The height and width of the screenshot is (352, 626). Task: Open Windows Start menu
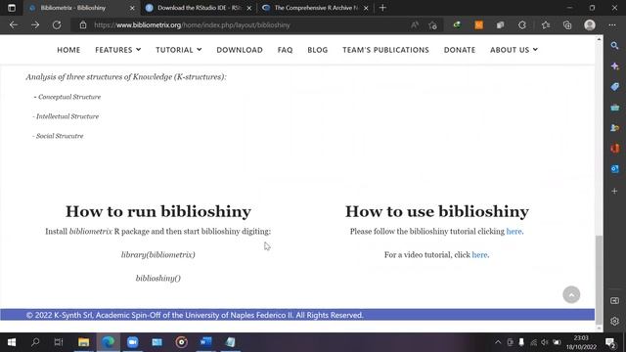point(12,342)
